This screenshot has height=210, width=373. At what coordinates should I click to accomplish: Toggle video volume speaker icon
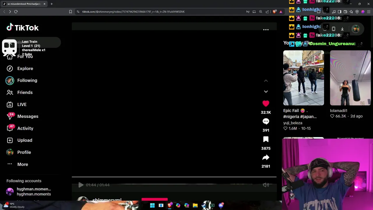266,185
